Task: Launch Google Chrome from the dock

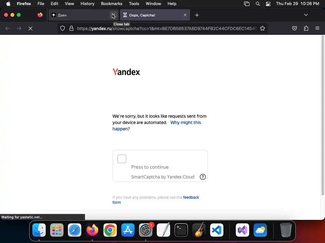Action: [x=110, y=230]
